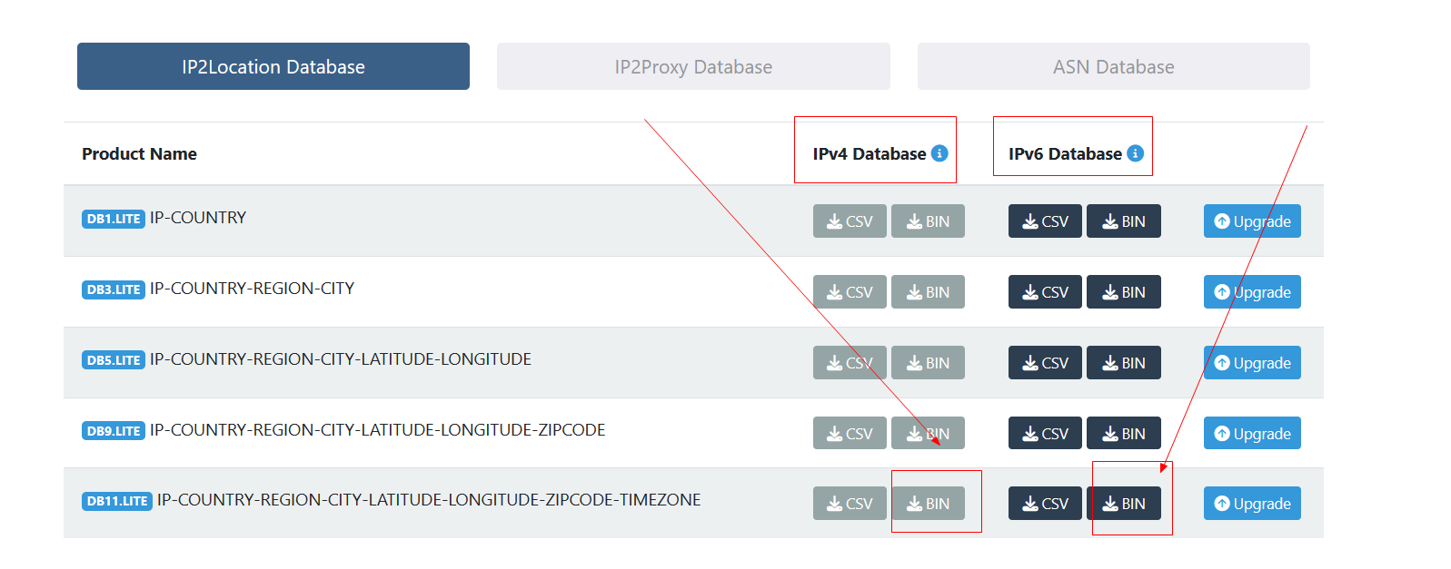Click the IPv4 Database info icon
The height and width of the screenshot is (569, 1451).
coord(939,153)
